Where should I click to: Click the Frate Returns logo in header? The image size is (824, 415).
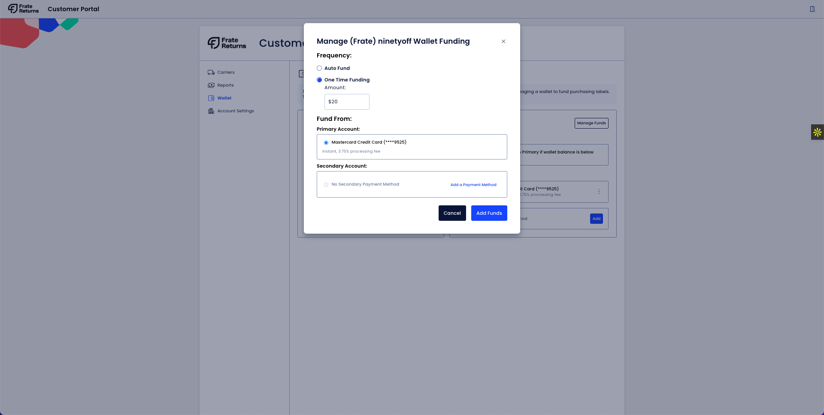coord(23,9)
